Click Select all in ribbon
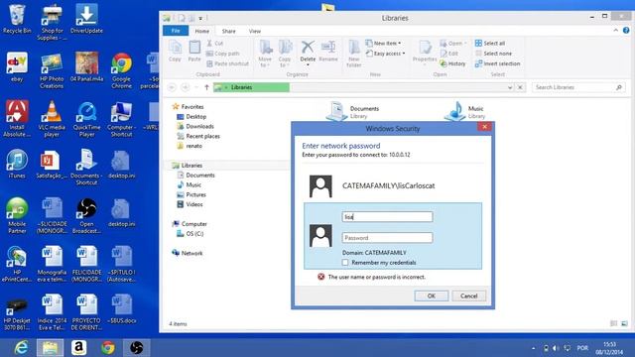This screenshot has width=635, height=357. pos(490,43)
